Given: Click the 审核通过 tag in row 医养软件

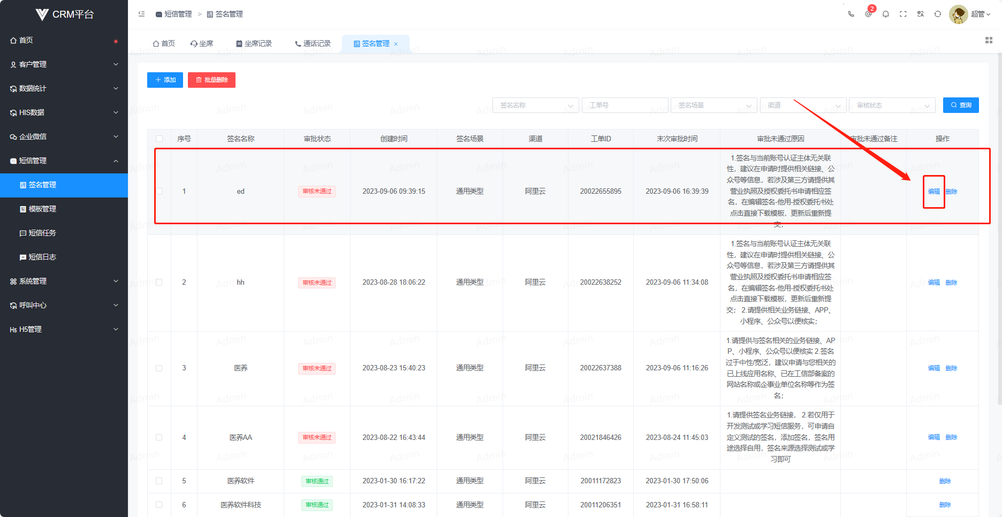Looking at the screenshot, I should tap(317, 481).
